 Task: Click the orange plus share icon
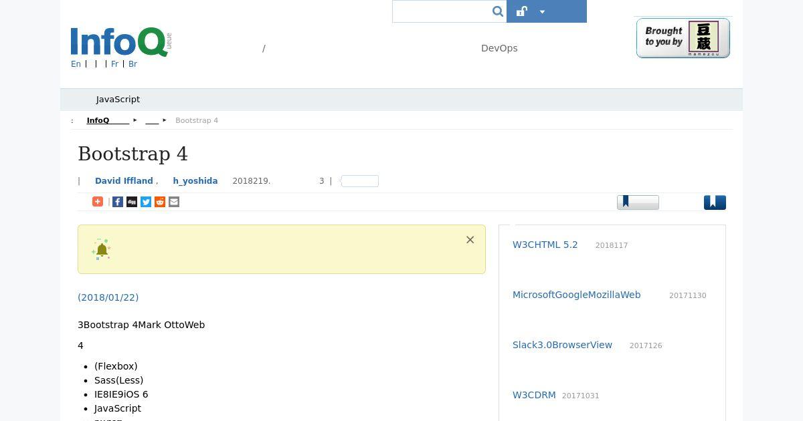[x=98, y=202]
